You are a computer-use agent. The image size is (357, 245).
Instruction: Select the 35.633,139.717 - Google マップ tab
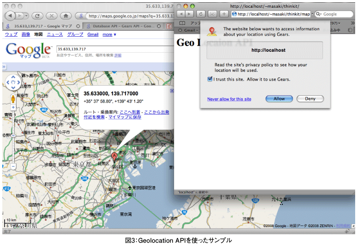pyautogui.click(x=43, y=26)
